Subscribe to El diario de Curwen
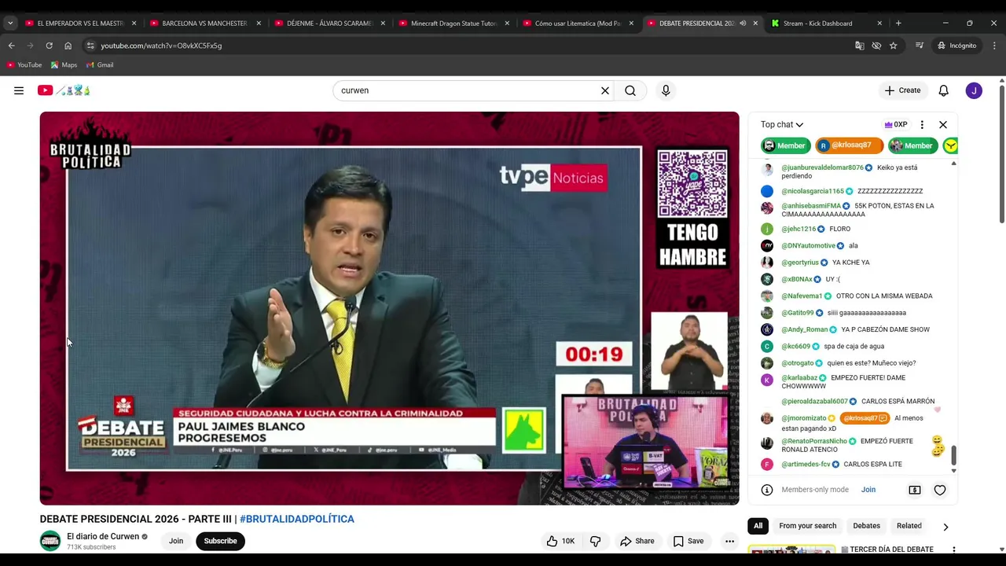 click(x=220, y=541)
